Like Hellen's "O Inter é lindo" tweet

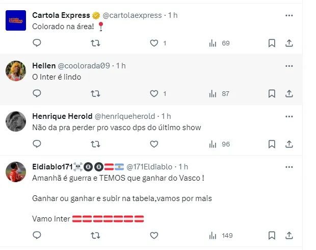pyautogui.click(x=154, y=94)
